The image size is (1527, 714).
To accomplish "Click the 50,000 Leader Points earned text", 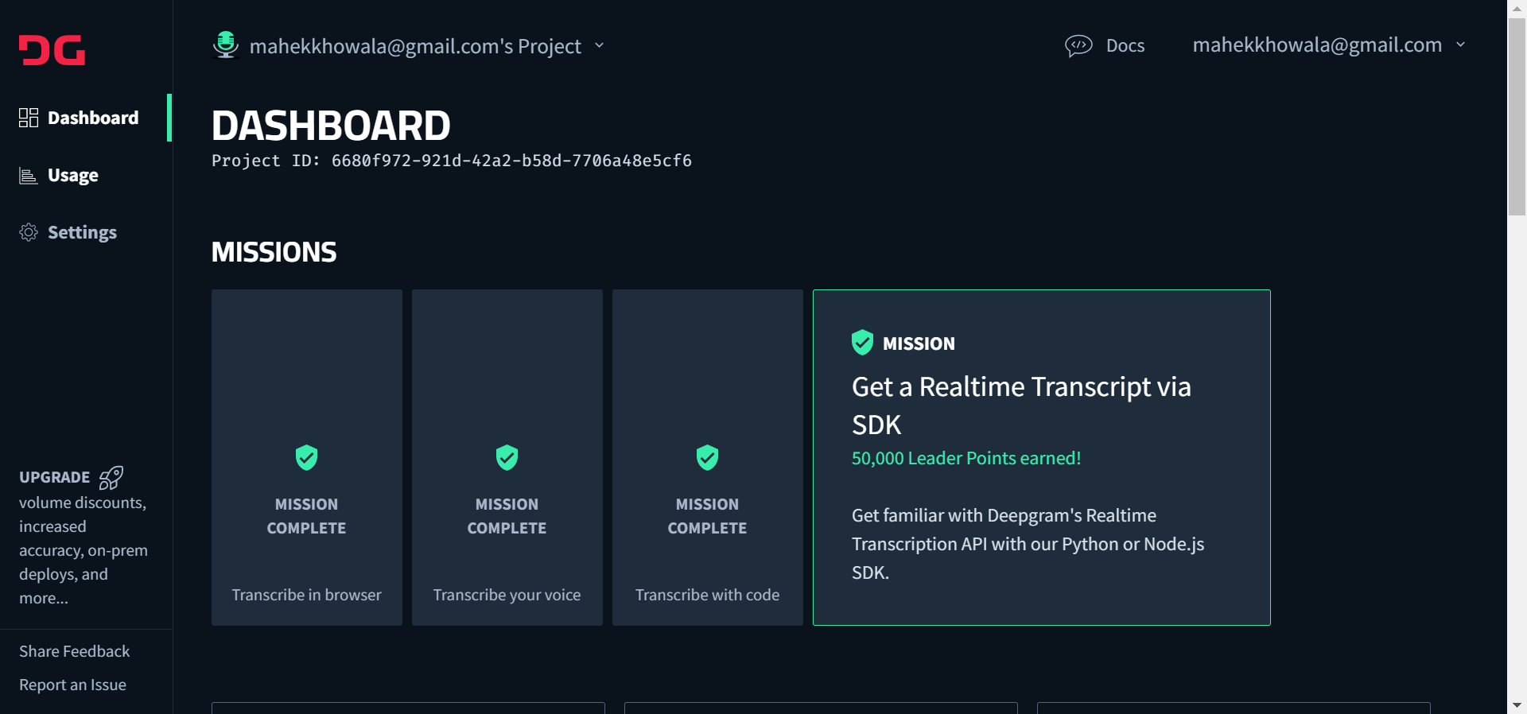I will pyautogui.click(x=966, y=458).
